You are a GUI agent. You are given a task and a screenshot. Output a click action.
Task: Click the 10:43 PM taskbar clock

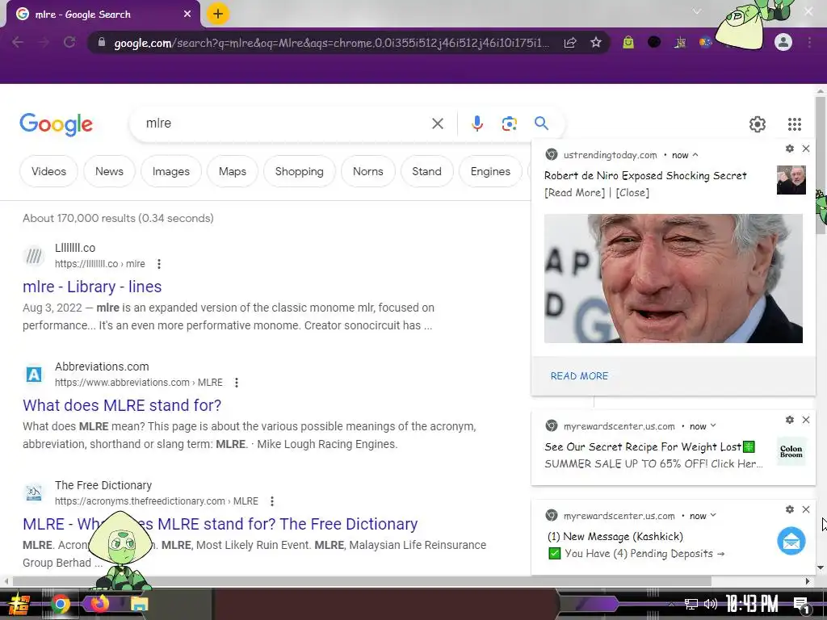click(x=752, y=604)
